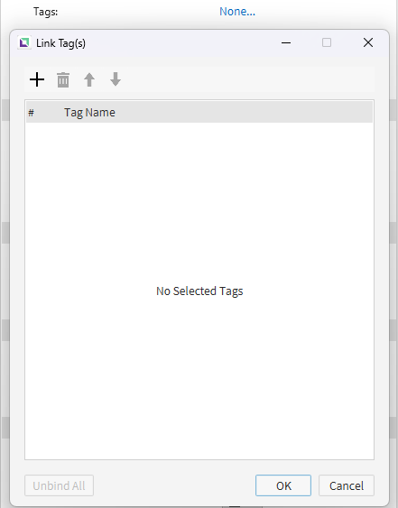Click the # column header
Screen dimensions: 398x508
31,113
